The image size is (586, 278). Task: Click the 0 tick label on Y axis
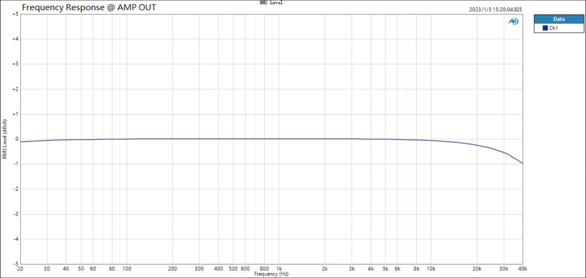pyautogui.click(x=17, y=139)
